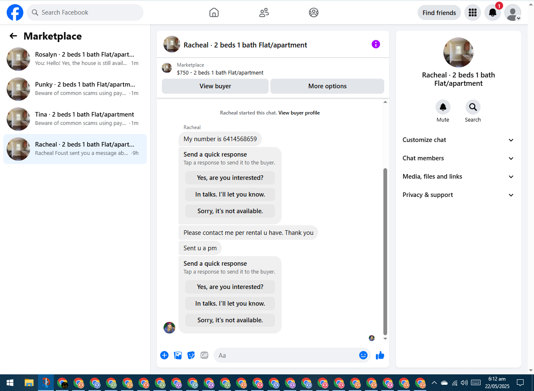
Task: Click Racheal's avatar beside last message
Action: (x=169, y=328)
